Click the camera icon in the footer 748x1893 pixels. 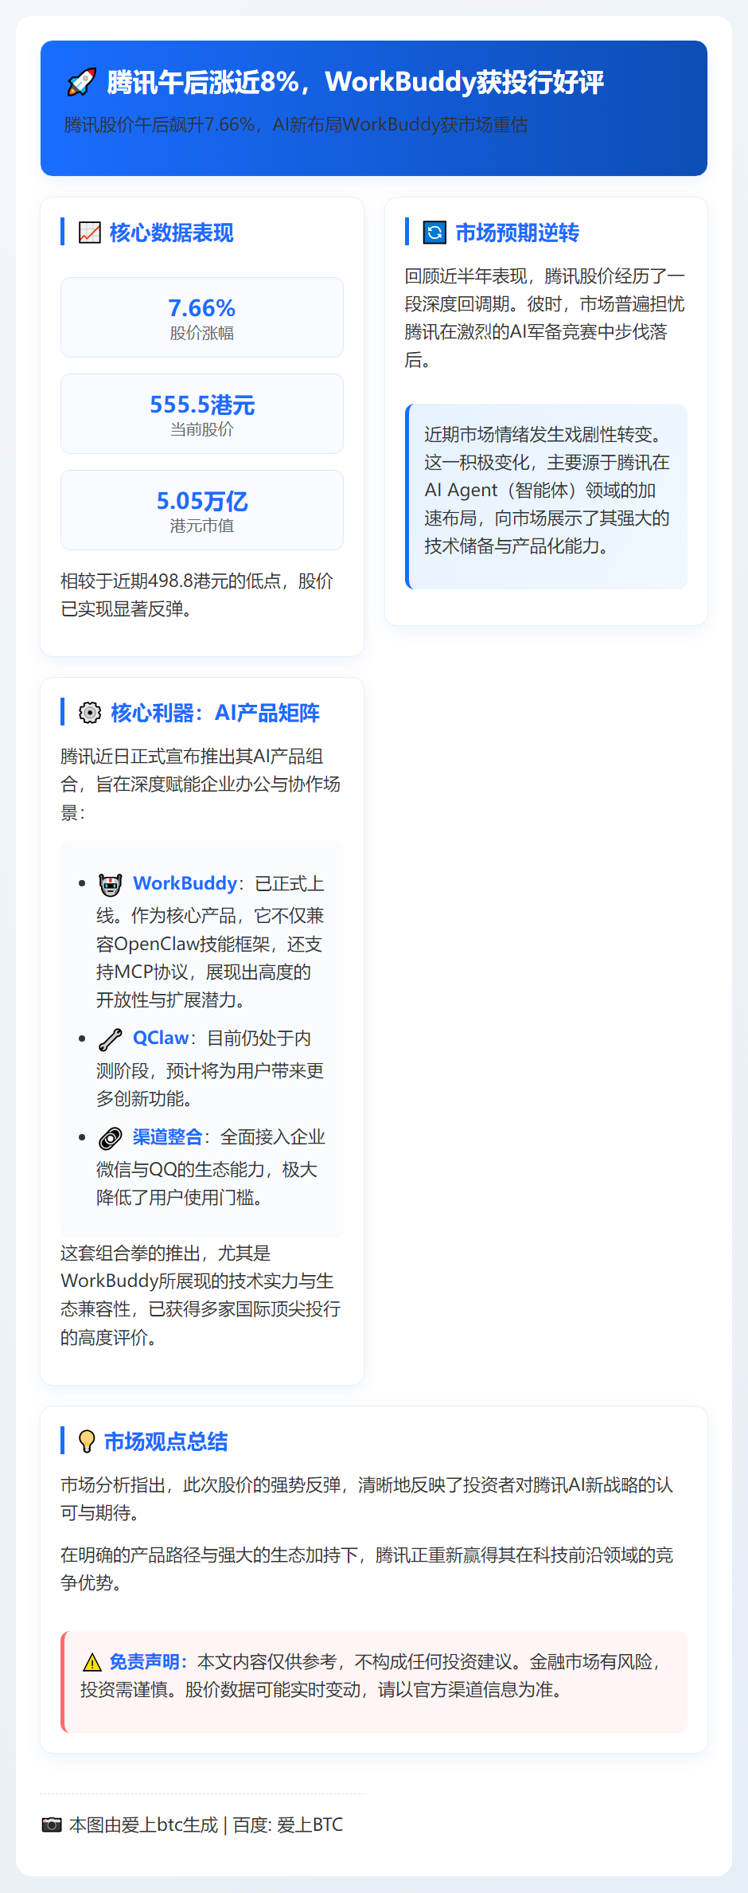coord(52,1825)
